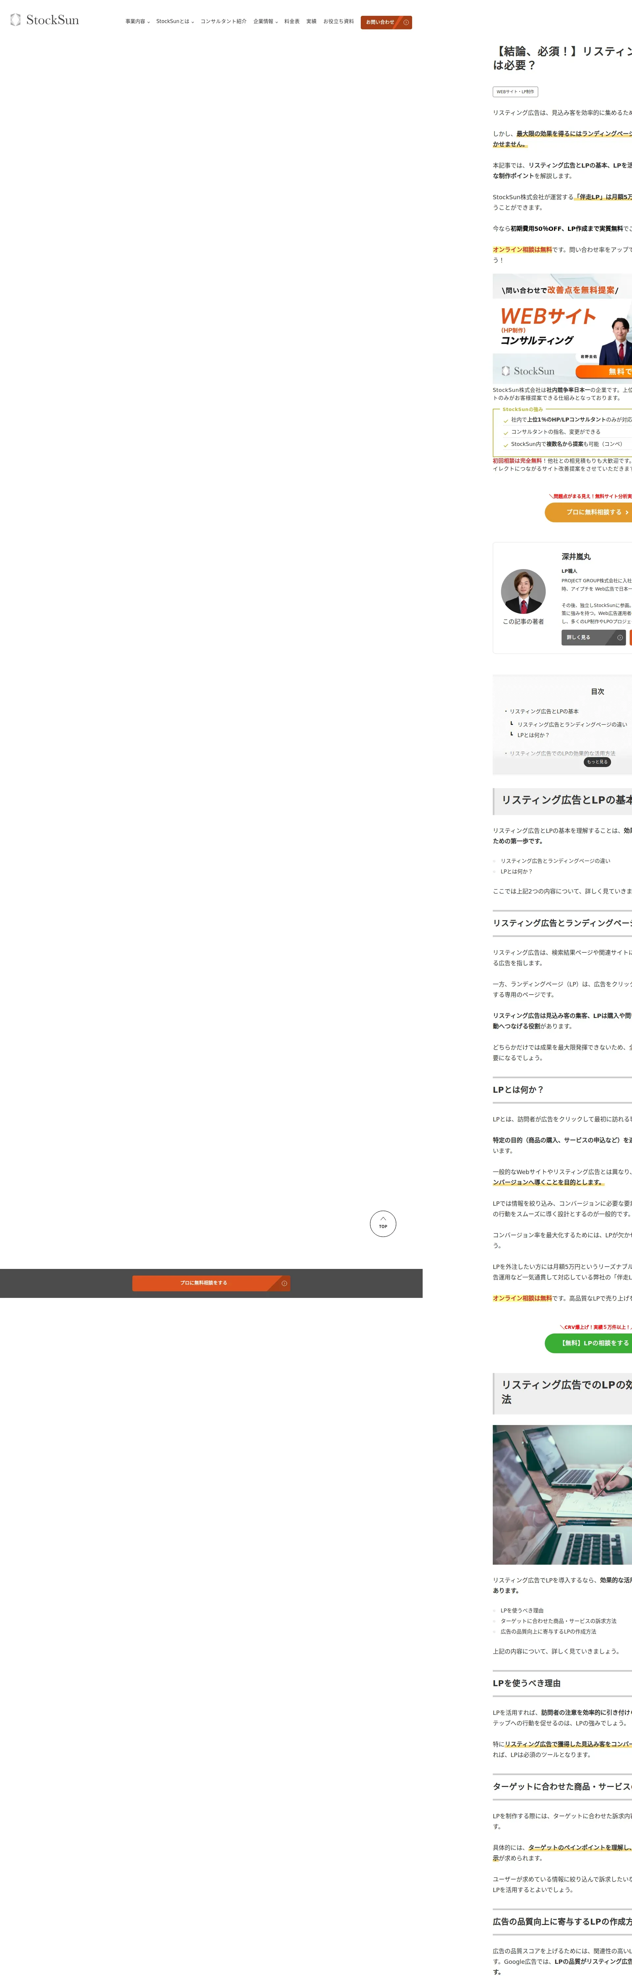632x1976 pixels.
Task: Click the bulleted LPとは何か？ below the first heading
Action: coord(516,871)
